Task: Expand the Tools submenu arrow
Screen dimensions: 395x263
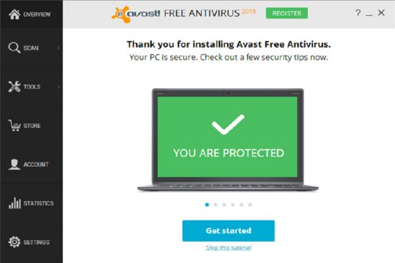Action: pyautogui.click(x=59, y=87)
